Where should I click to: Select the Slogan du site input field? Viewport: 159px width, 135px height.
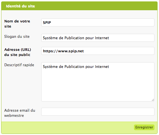pos(98,38)
